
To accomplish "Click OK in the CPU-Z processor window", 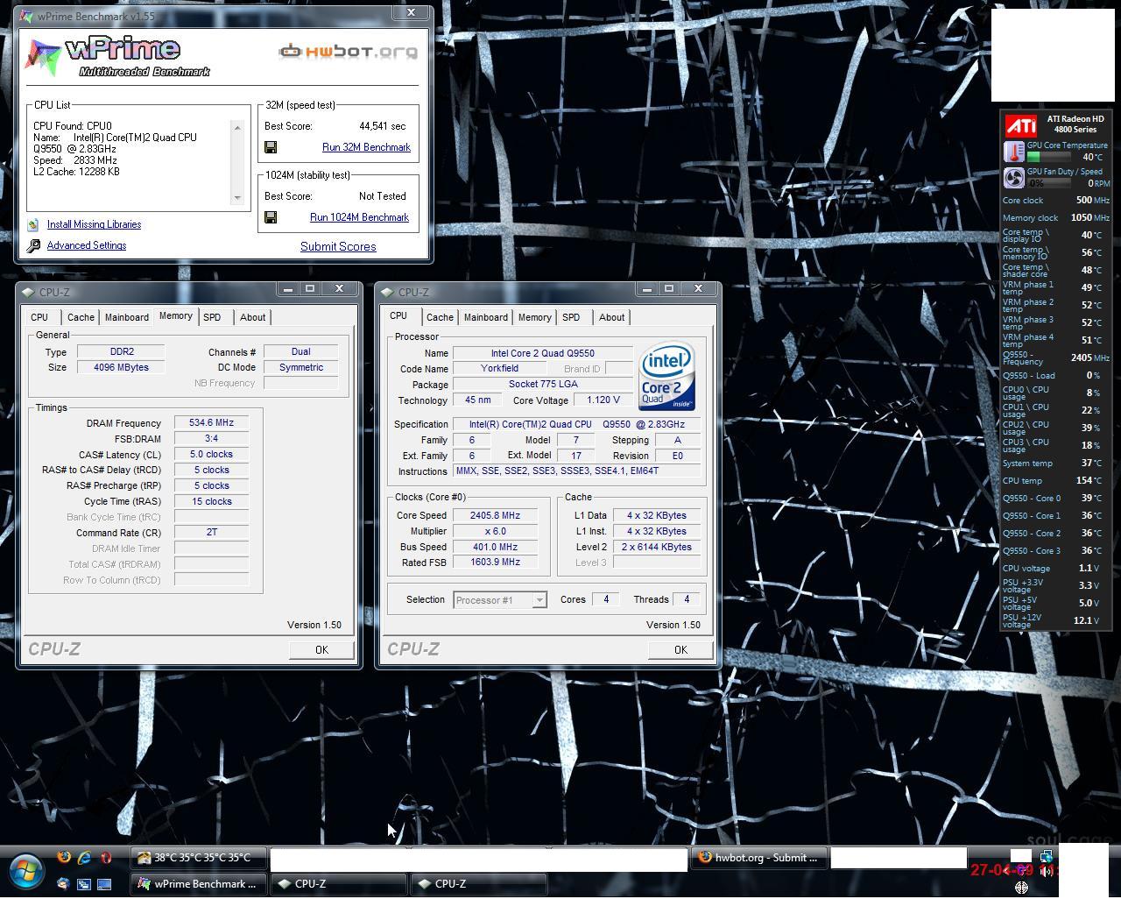I will tap(680, 650).
